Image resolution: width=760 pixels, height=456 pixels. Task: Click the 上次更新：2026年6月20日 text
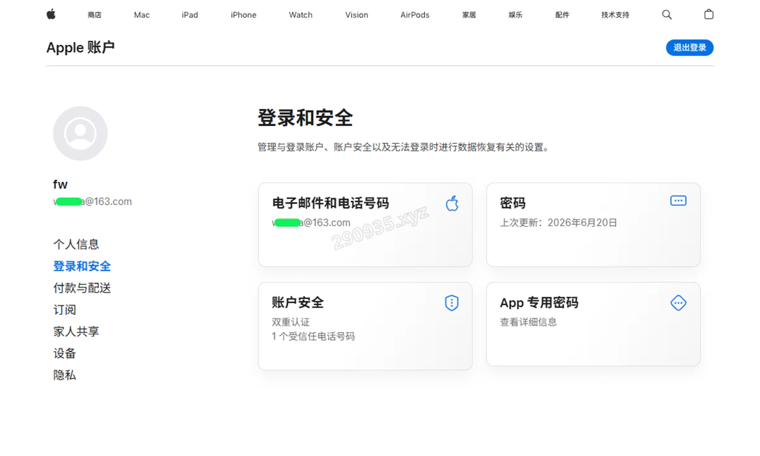click(559, 223)
